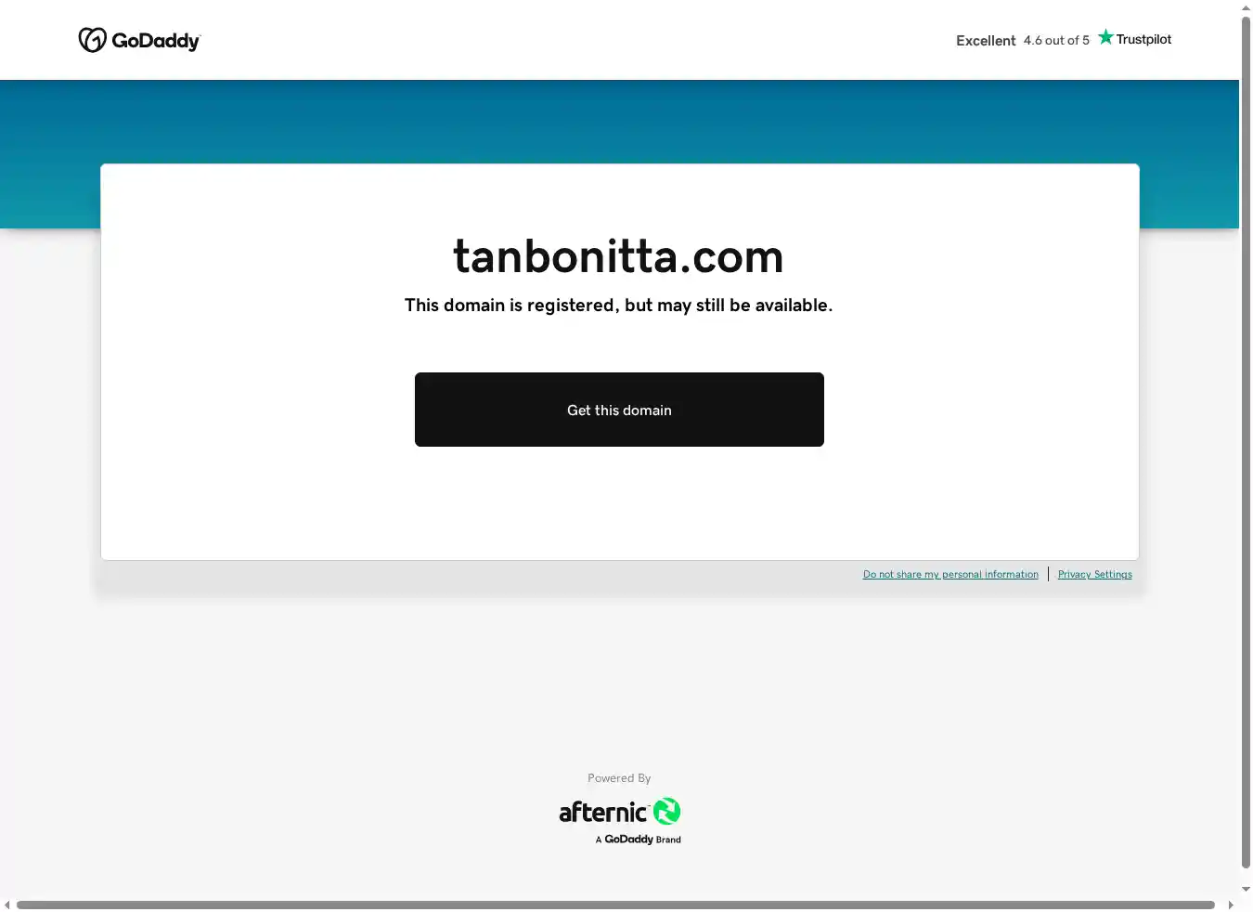
Task: Click the Get this domain button
Action: click(619, 410)
